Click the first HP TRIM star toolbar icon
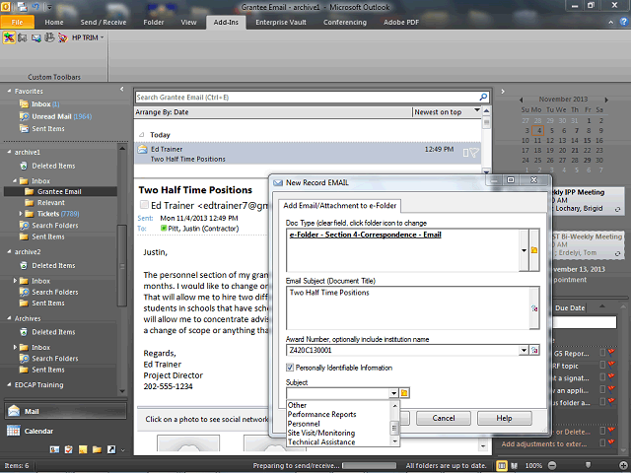Viewport: 631px width, 473px height. tap(9, 37)
